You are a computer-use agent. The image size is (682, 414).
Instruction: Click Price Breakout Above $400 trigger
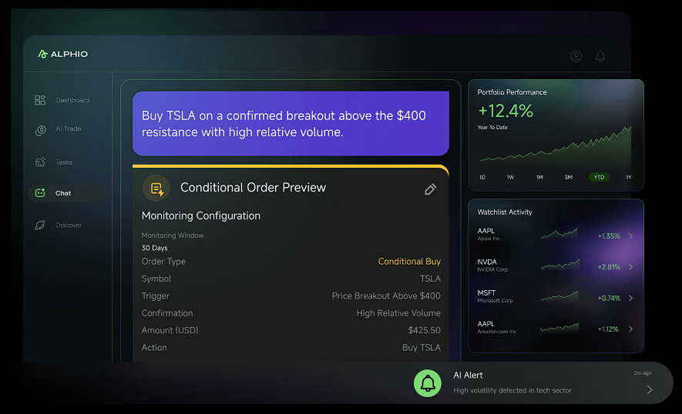click(x=386, y=295)
